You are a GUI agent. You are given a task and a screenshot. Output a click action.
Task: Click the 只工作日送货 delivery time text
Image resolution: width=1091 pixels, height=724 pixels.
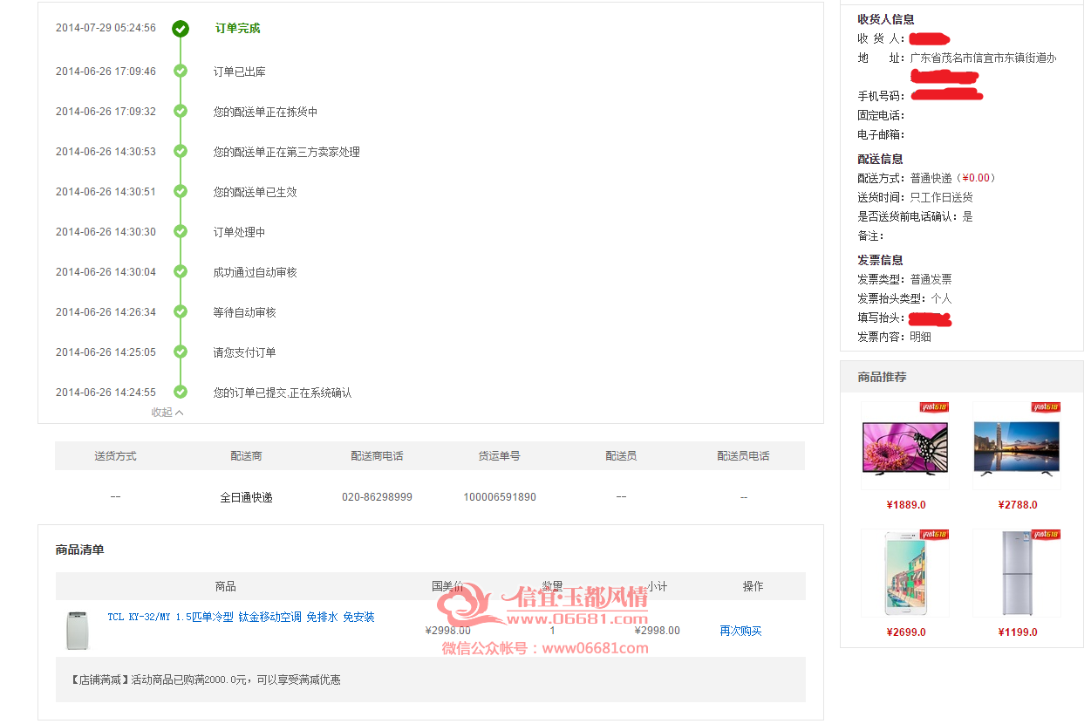coord(941,197)
